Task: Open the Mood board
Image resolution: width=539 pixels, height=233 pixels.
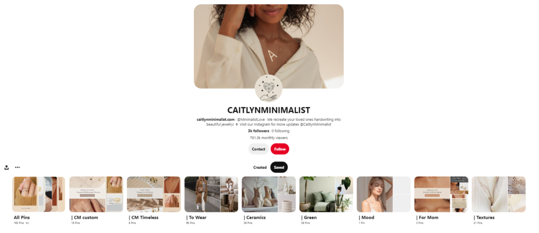Action: tap(384, 195)
